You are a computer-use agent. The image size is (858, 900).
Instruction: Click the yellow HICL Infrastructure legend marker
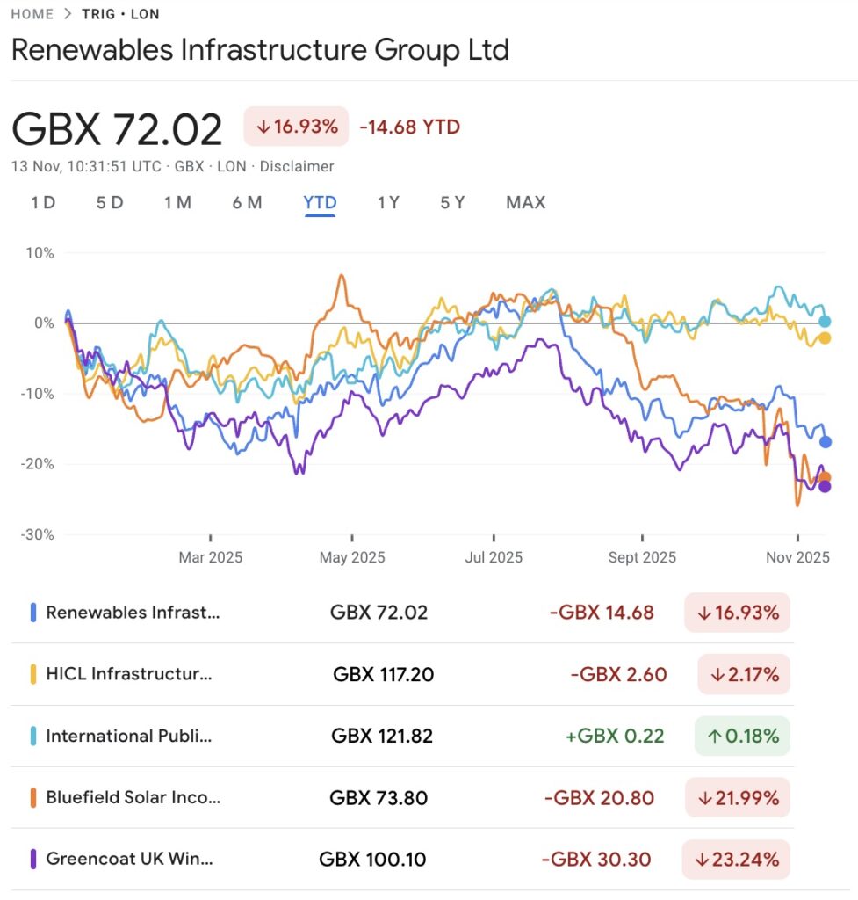[35, 674]
